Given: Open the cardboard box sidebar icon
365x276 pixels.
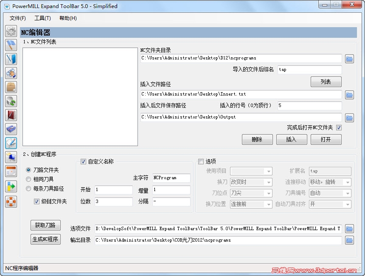Looking at the screenshot, I should pos(11,87).
